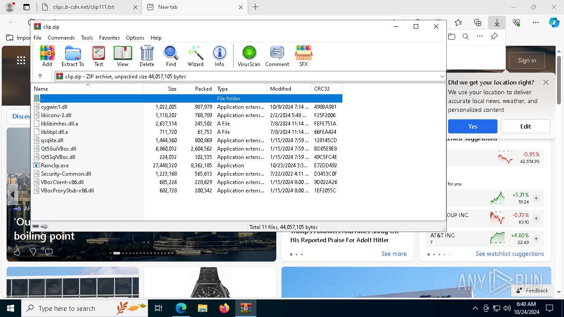Open the Options menu
The height and width of the screenshot is (317, 564).
point(135,38)
